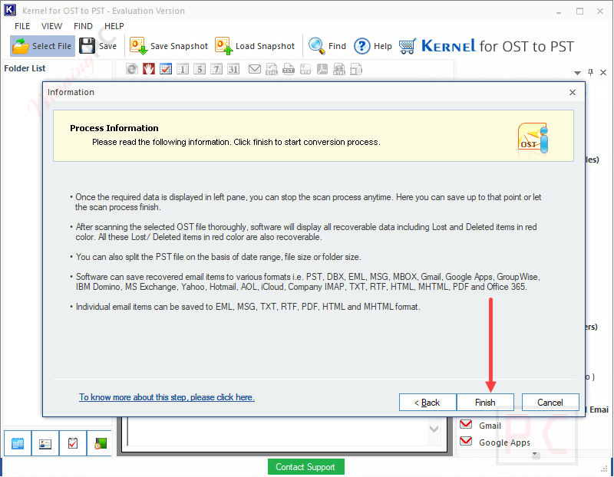Open the tasks checklist bottom icon
Screen dimensions: 614x477
(x=73, y=443)
